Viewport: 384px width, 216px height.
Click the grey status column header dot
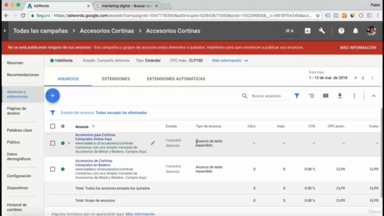[62, 127]
